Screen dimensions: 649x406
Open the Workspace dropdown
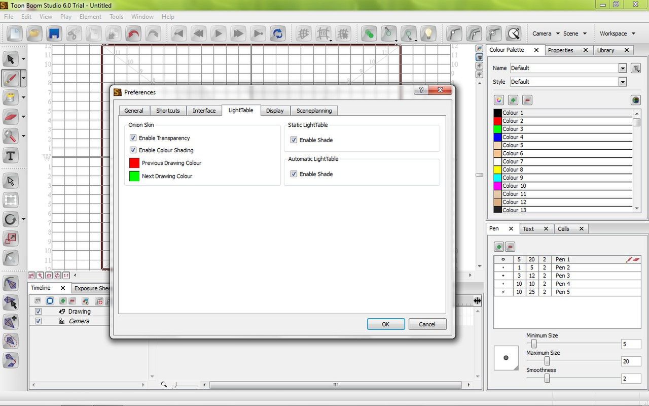(618, 33)
